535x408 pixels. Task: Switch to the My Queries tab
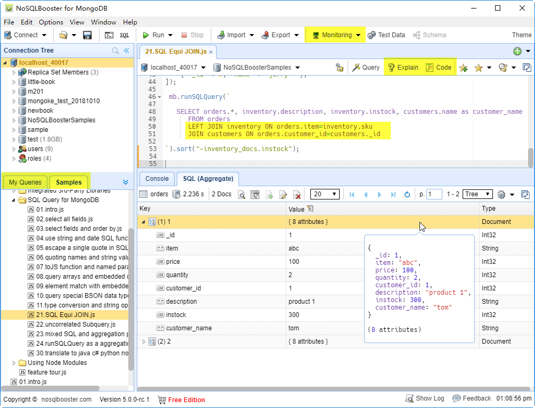25,182
